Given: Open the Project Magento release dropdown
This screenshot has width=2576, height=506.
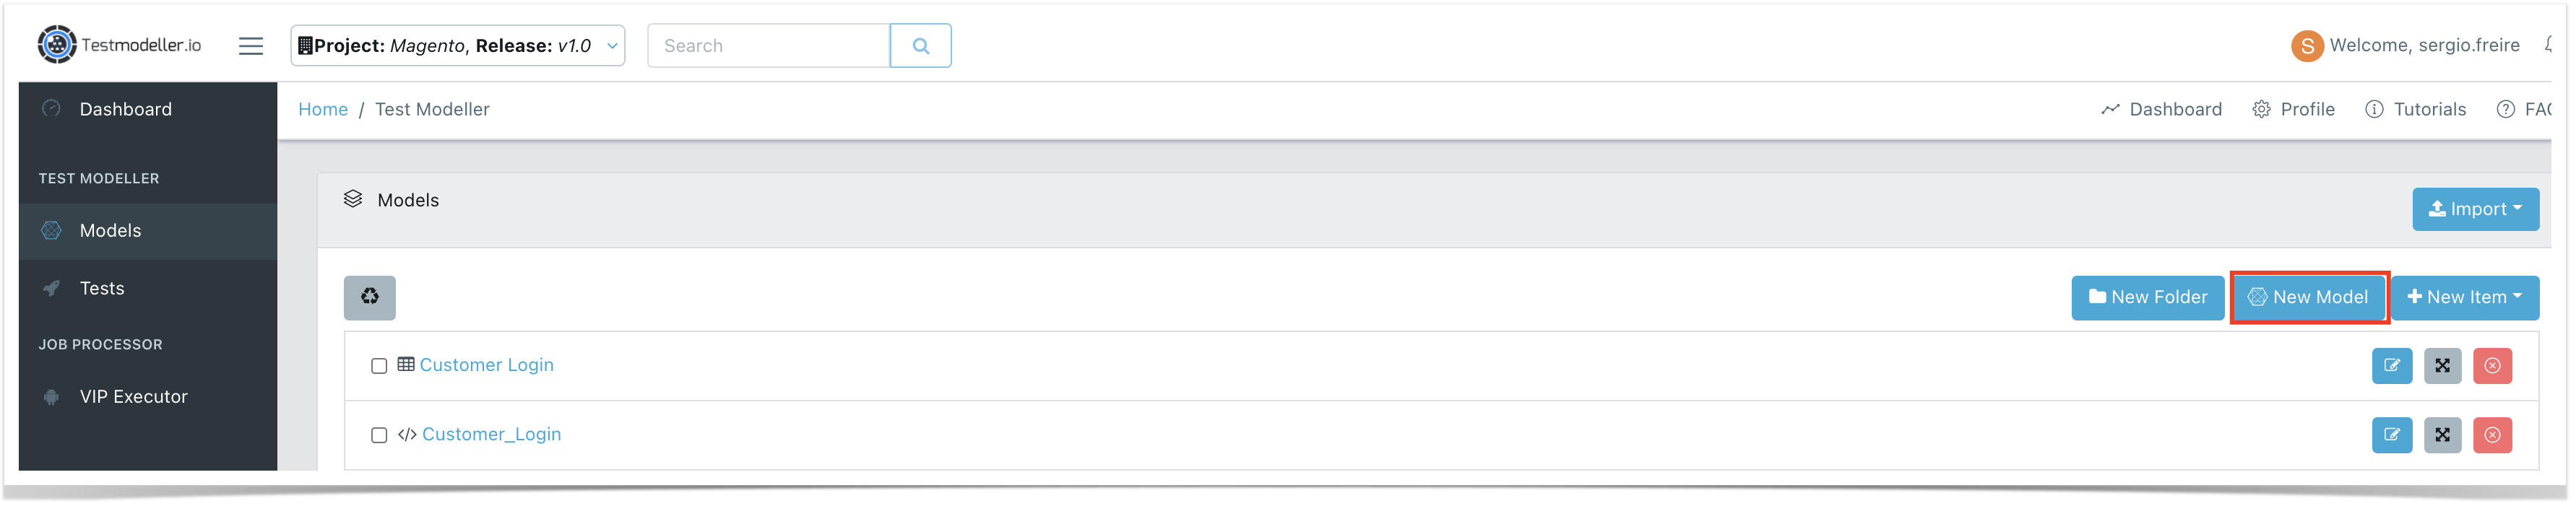Looking at the screenshot, I should tap(458, 46).
